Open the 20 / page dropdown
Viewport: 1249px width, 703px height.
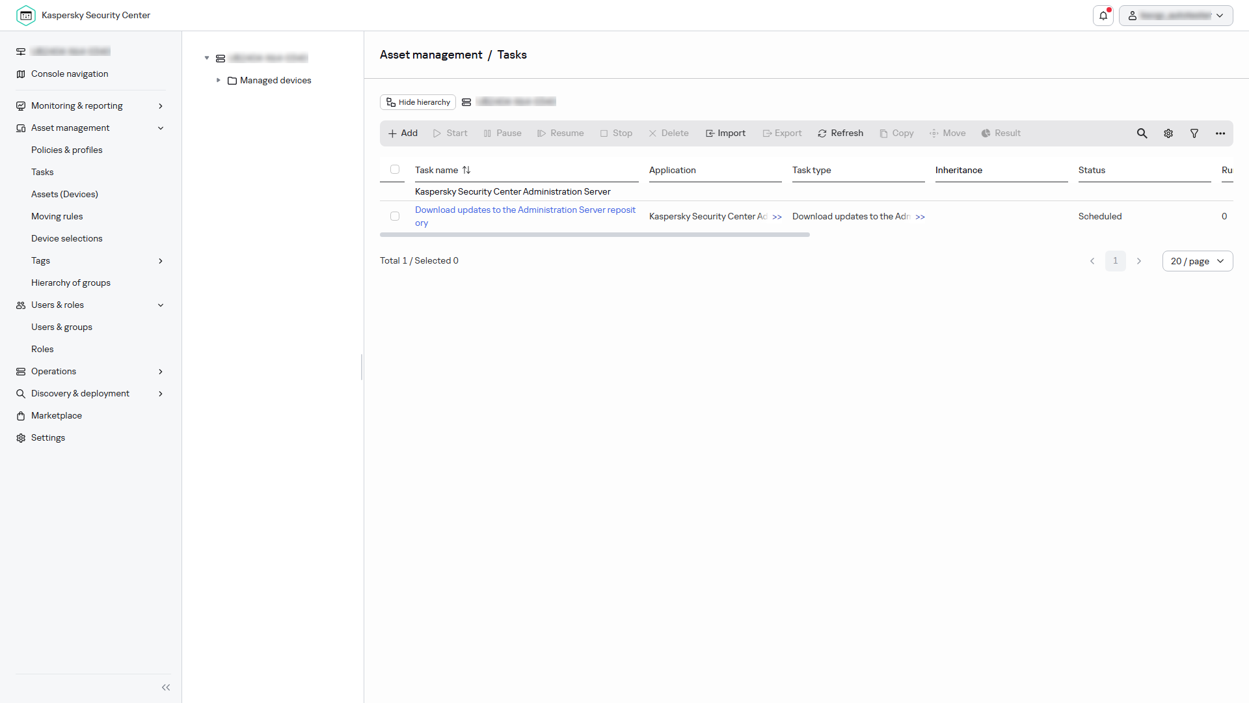tap(1198, 261)
